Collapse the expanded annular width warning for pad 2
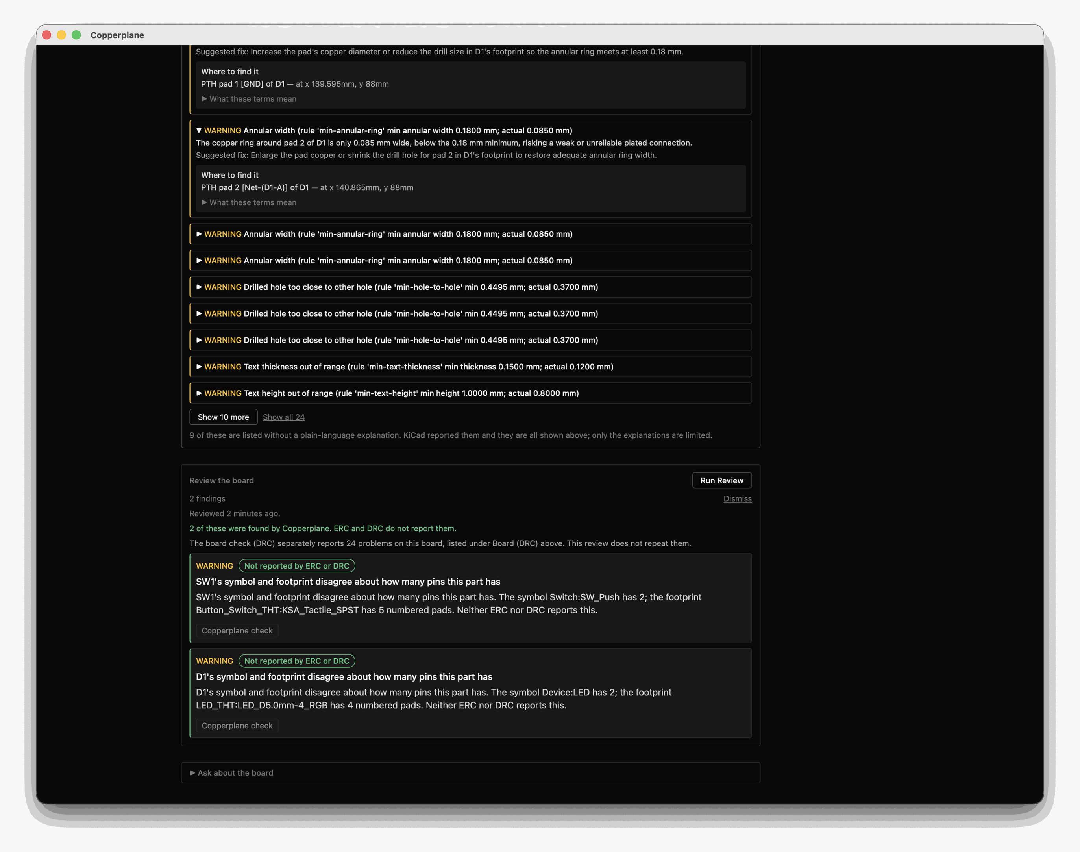 click(384, 131)
